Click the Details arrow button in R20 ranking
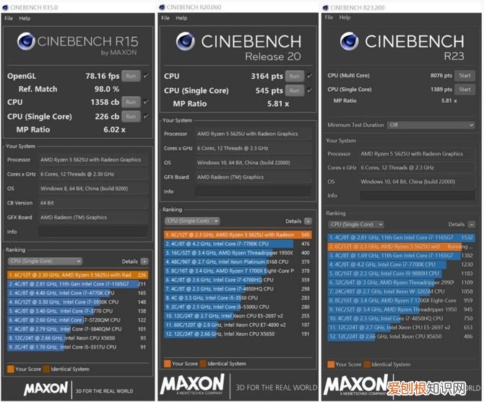Viewport: 484px width, 402px height. tap(308, 221)
